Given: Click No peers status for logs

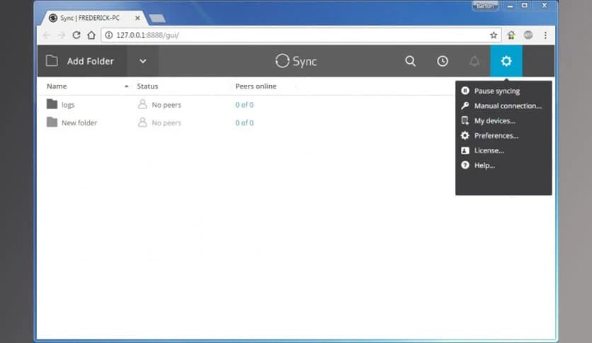Looking at the screenshot, I should point(166,105).
